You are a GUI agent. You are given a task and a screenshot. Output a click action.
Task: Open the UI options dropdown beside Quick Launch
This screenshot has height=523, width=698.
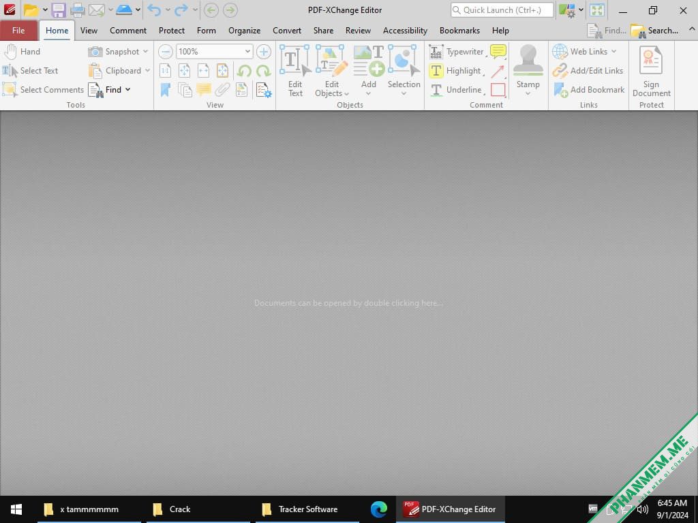581,10
